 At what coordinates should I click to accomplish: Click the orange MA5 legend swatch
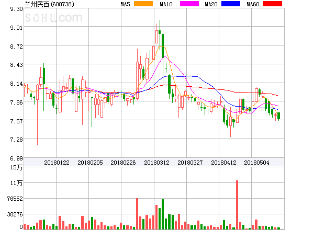(143, 4)
